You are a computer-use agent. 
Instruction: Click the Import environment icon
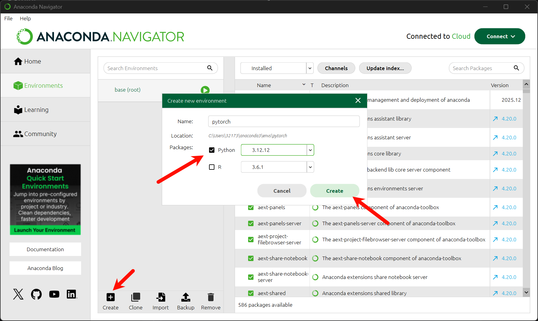pyautogui.click(x=161, y=297)
